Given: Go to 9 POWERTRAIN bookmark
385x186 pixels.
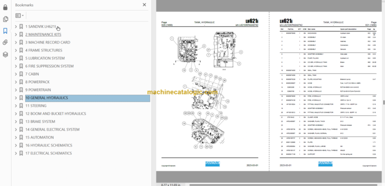Looking at the screenshot, I should [x=38, y=90].
